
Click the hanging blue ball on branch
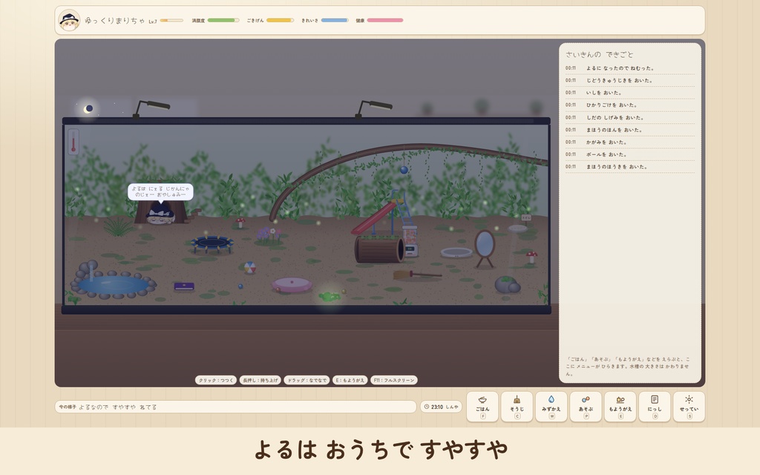coord(404,170)
